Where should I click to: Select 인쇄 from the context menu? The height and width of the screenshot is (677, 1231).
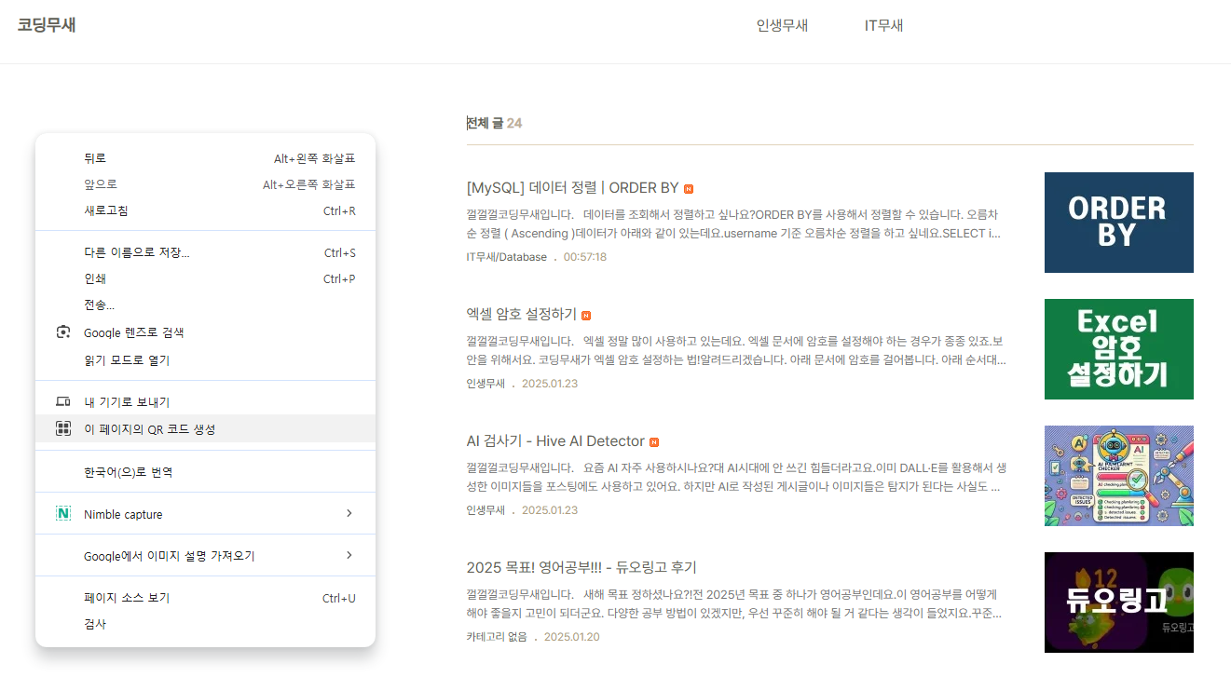pos(205,278)
